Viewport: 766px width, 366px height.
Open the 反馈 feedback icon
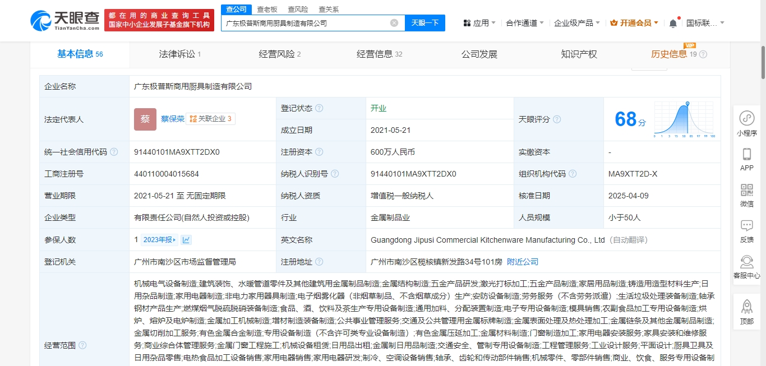click(746, 225)
